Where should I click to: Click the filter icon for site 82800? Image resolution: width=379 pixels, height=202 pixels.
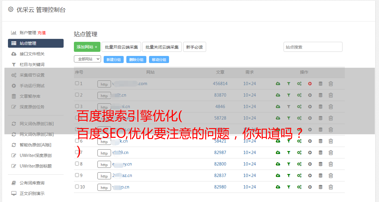(x=289, y=164)
